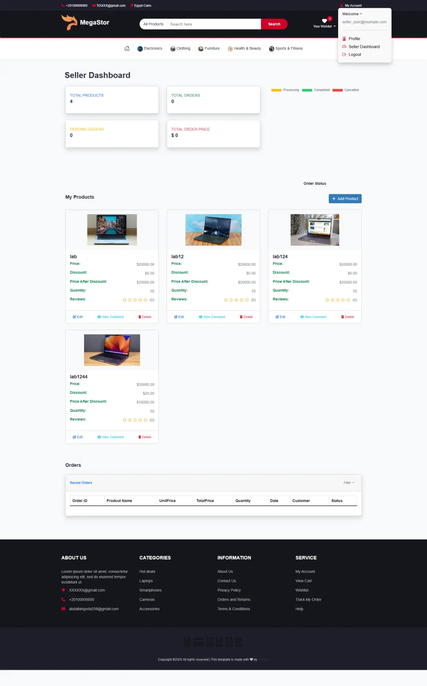Click the Health & Beauty category icon

click(230, 49)
